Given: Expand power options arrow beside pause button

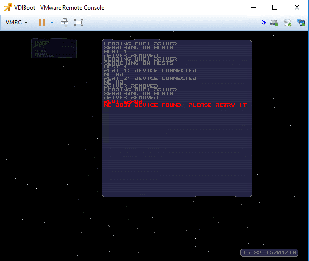Looking at the screenshot, I should 52,23.
